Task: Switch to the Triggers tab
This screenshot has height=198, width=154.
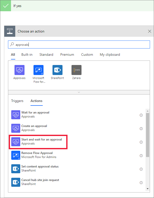Action: [17, 101]
